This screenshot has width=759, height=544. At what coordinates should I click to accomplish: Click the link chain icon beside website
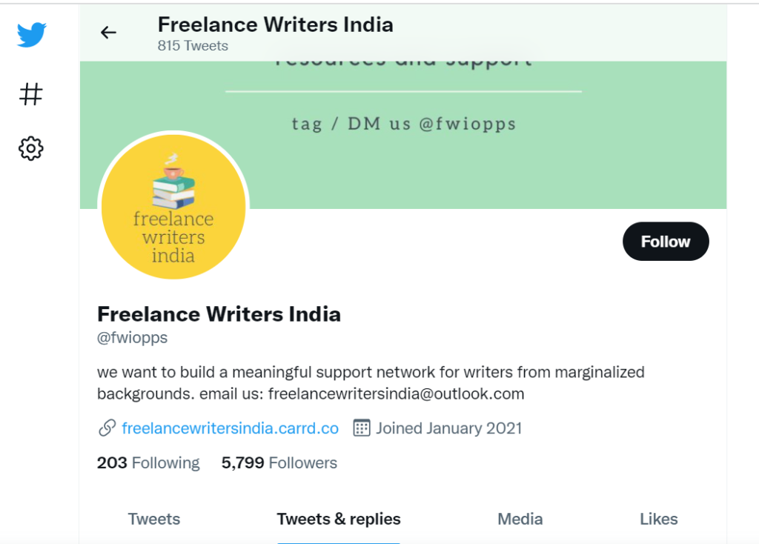coord(107,428)
